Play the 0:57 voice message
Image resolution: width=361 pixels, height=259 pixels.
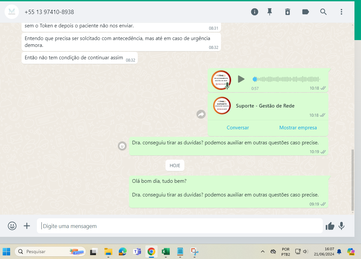pyautogui.click(x=241, y=79)
